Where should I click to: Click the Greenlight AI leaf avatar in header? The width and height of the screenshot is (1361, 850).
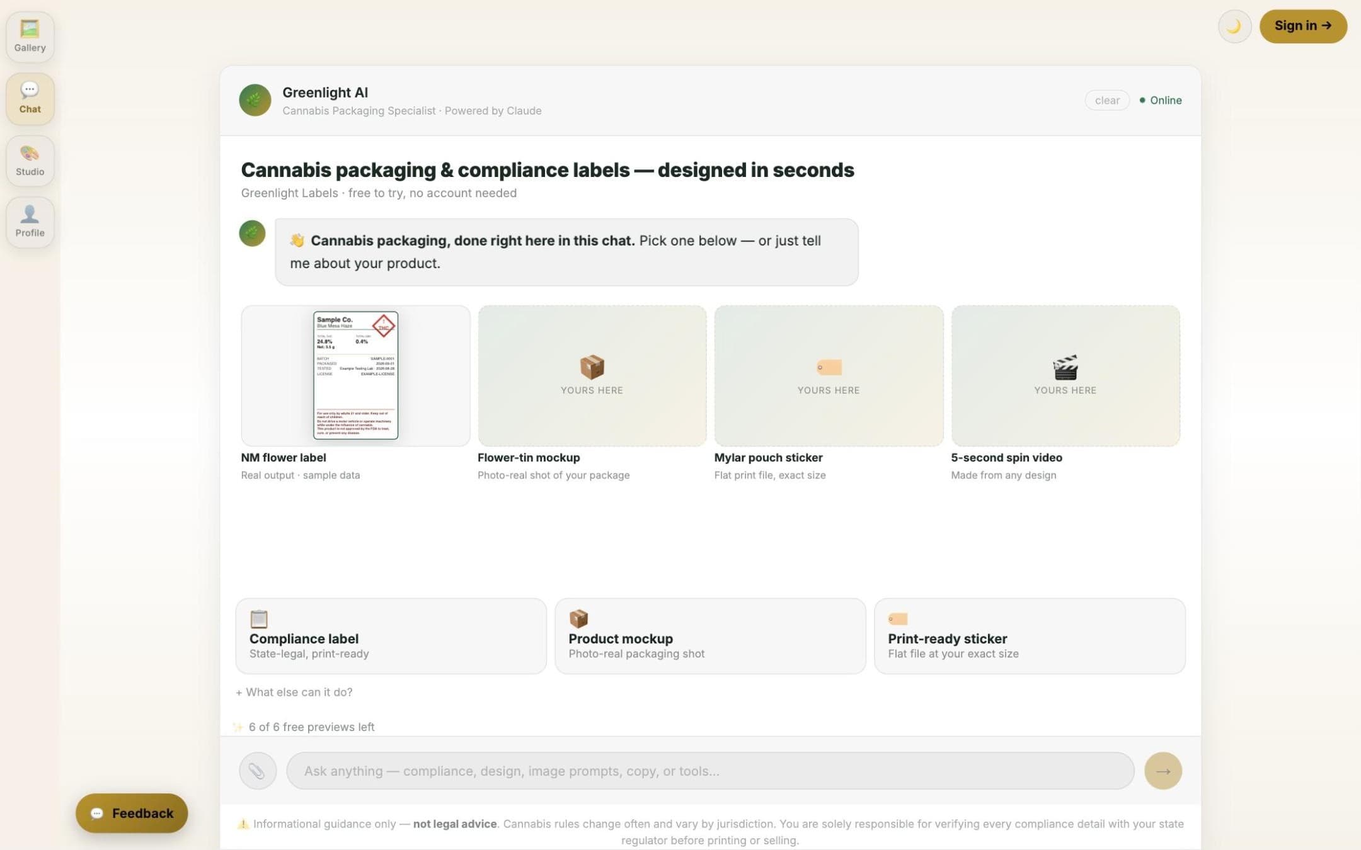click(x=255, y=100)
